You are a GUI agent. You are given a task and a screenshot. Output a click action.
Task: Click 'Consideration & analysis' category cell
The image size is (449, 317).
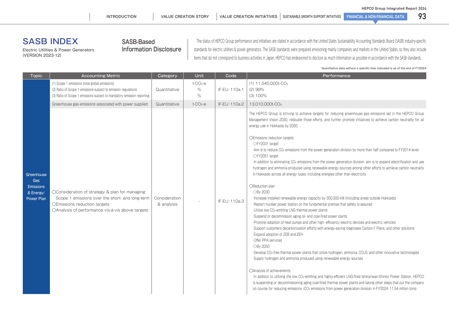click(167, 201)
